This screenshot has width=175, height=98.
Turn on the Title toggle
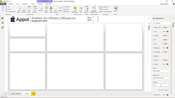pos(167,44)
